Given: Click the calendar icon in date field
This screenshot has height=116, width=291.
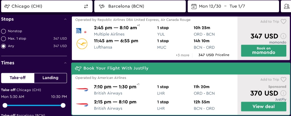Looking at the screenshot, I should click(194, 6).
